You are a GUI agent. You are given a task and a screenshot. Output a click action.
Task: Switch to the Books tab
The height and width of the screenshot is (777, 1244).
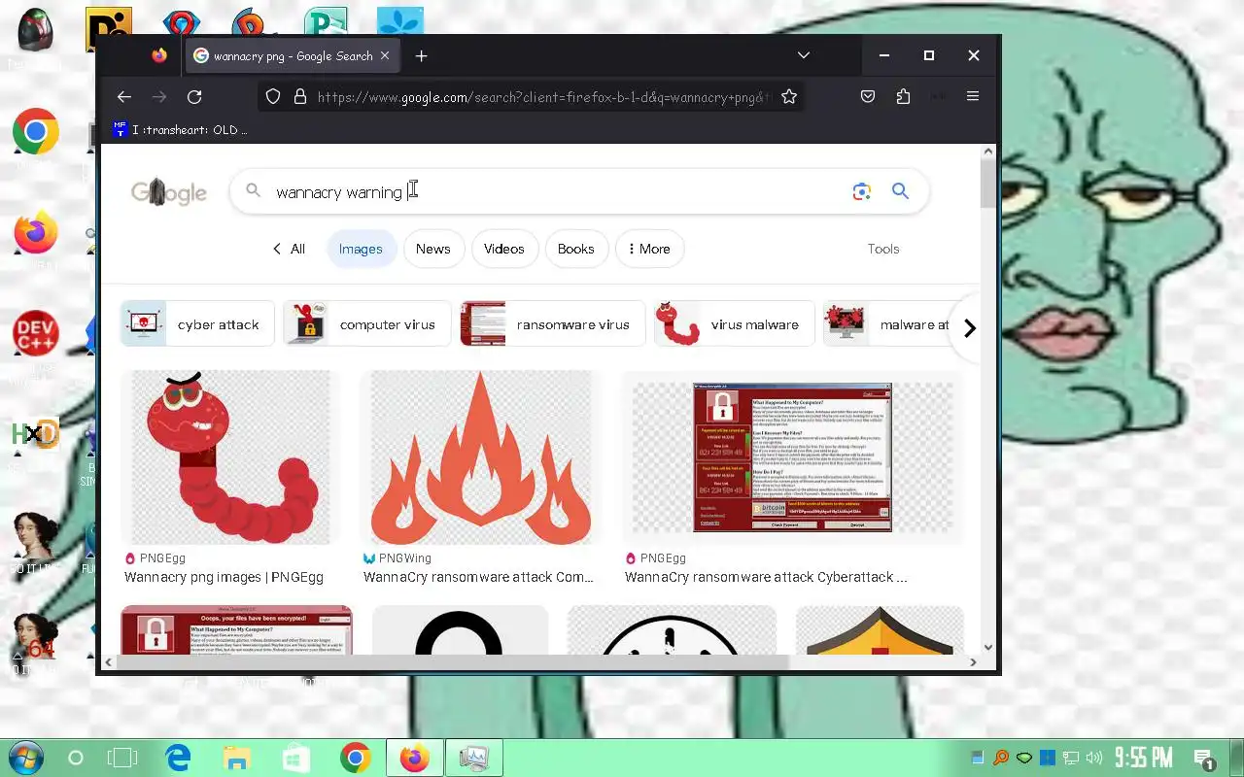pos(576,249)
